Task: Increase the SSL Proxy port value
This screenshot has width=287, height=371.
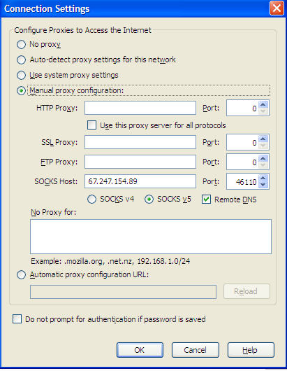Action: pos(263,139)
